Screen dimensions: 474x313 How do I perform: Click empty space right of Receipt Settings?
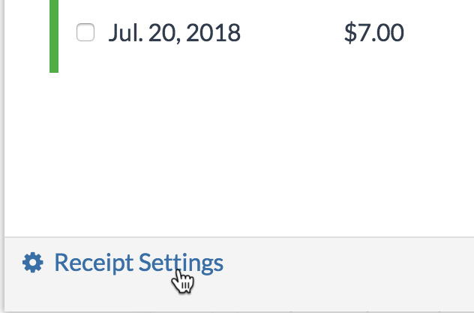[337, 263]
